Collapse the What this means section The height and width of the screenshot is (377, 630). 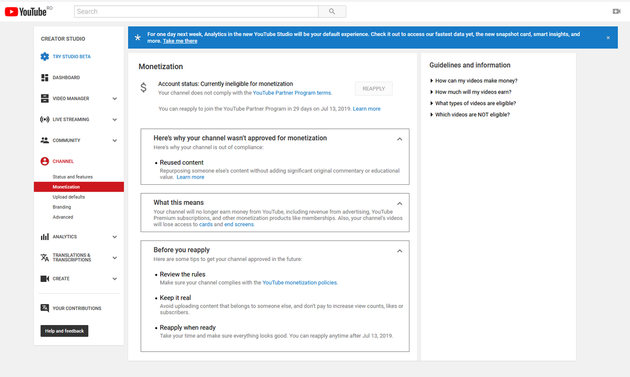400,203
